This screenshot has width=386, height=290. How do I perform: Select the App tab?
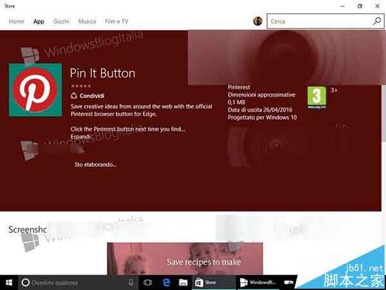(39, 21)
